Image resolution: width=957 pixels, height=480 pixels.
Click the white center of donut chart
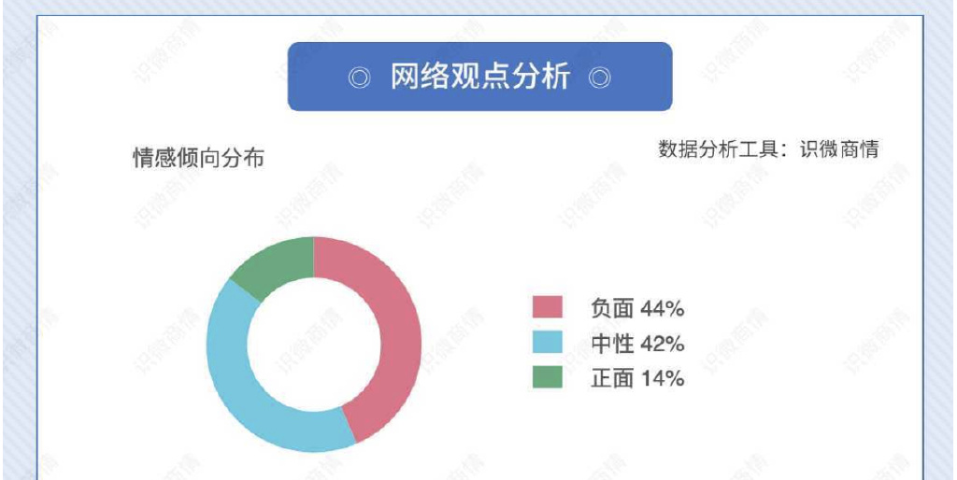314,345
